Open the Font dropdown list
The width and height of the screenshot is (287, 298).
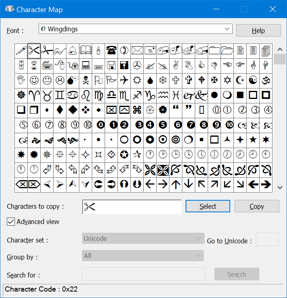tap(227, 29)
